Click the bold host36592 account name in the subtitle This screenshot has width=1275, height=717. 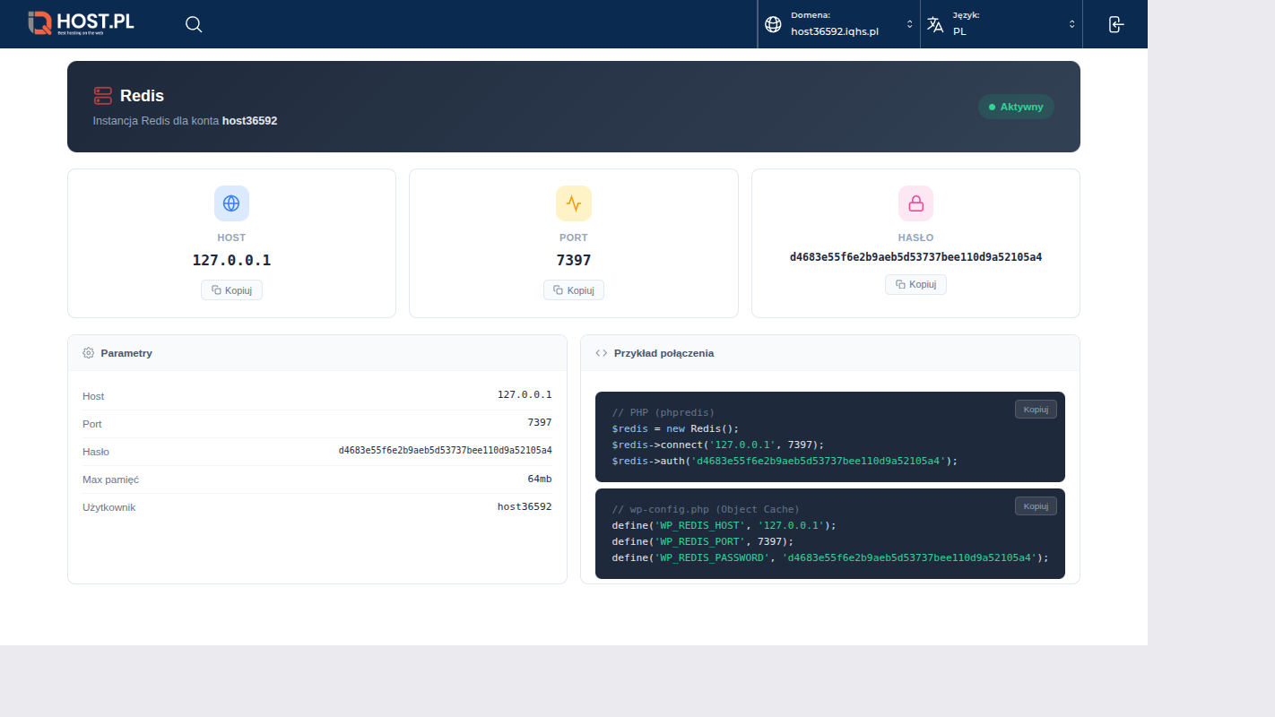[x=249, y=120]
